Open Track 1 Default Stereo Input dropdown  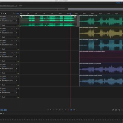pyautogui.click(x=8, y=21)
